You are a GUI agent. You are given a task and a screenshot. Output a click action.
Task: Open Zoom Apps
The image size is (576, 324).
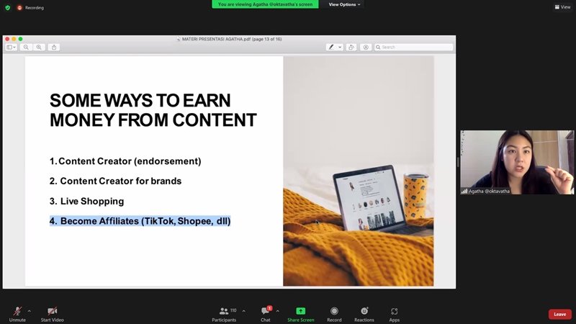[x=394, y=314]
